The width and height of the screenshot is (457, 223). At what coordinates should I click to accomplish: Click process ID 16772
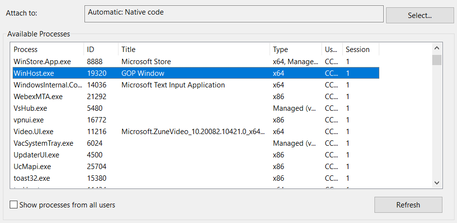tap(97, 120)
